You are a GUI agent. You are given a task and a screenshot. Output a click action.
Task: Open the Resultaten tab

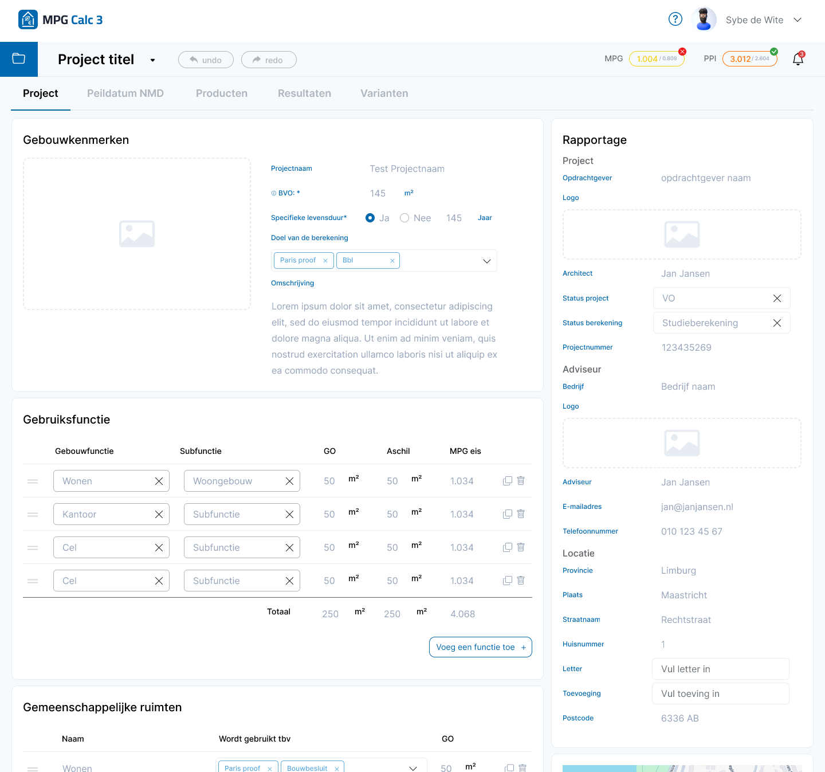tap(304, 93)
